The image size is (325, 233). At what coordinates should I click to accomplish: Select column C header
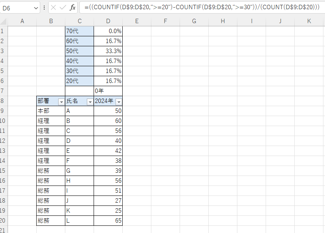tap(79, 21)
